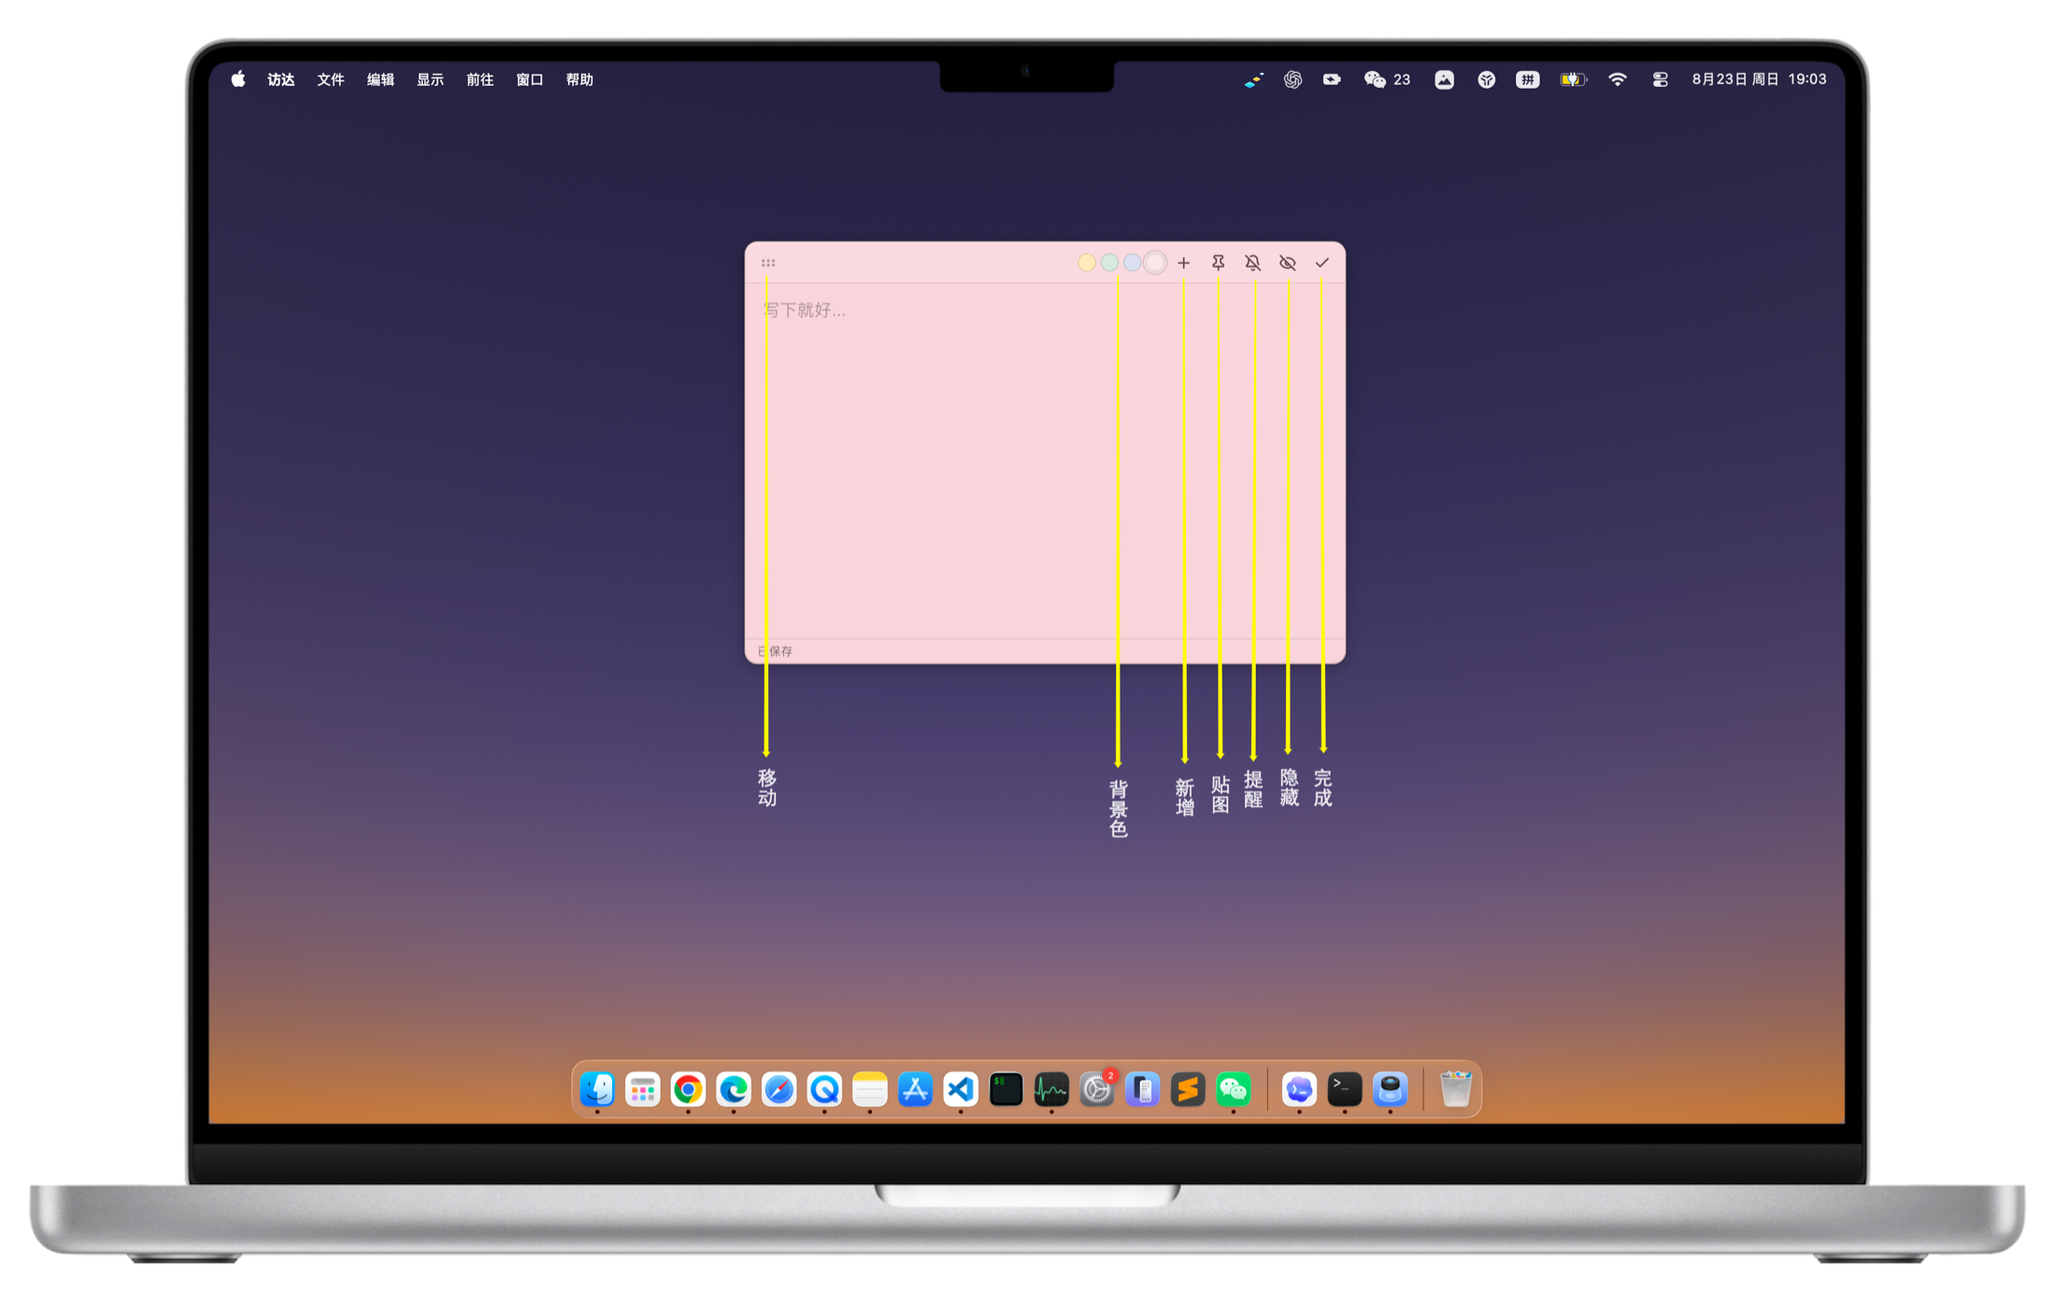Viewport: 2056px width, 1298px height.
Task: Open the 窗口 menu
Action: pyautogui.click(x=530, y=79)
